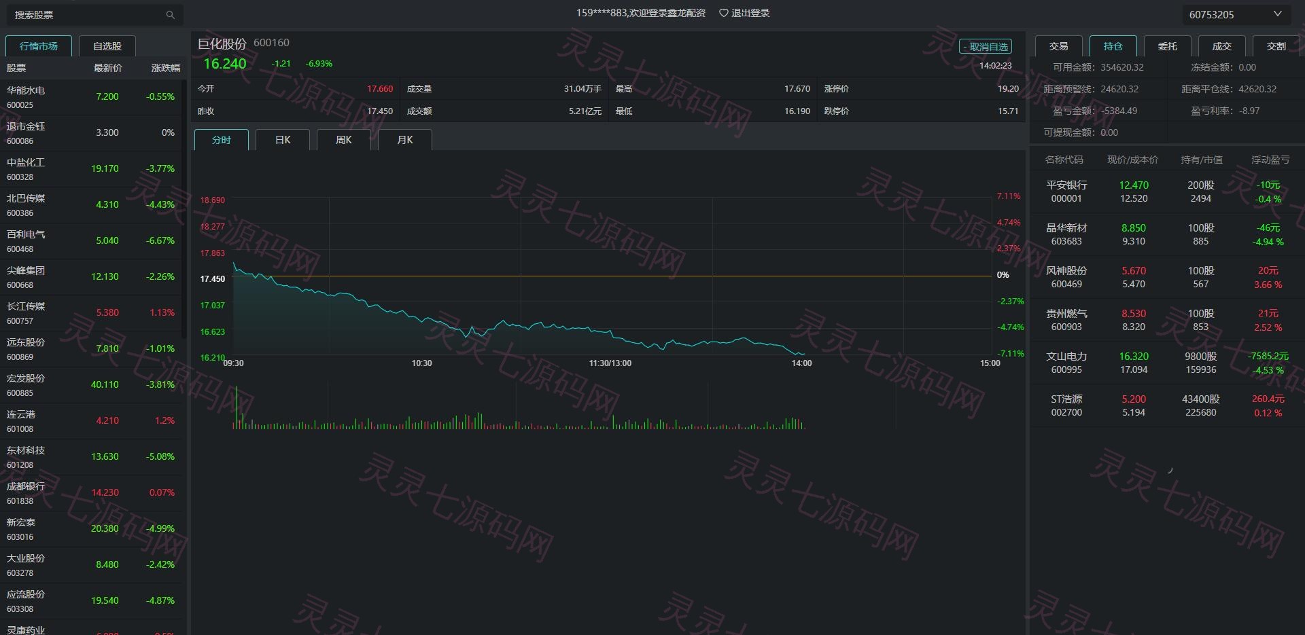
Task: Open ST浩源 002700 holding row
Action: pos(1166,405)
